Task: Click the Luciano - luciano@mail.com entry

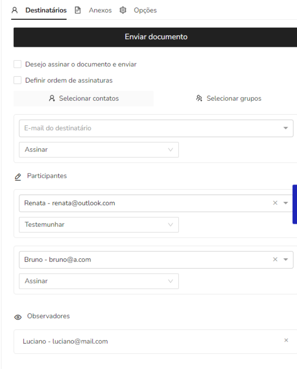Action: tap(155, 342)
